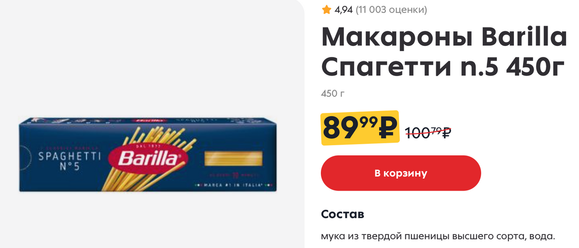Click the small Barilla logo on the box top edge
Screen dimensions: 579x248
click(146, 120)
